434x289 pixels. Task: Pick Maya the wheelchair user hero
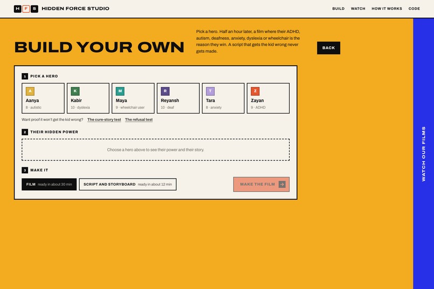[133, 98]
